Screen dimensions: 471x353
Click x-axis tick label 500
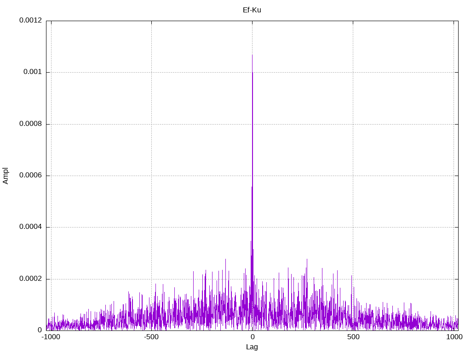(353, 337)
